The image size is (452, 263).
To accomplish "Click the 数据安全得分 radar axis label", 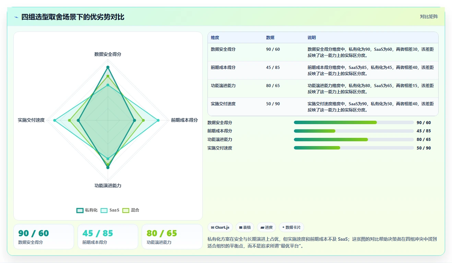I will (108, 54).
